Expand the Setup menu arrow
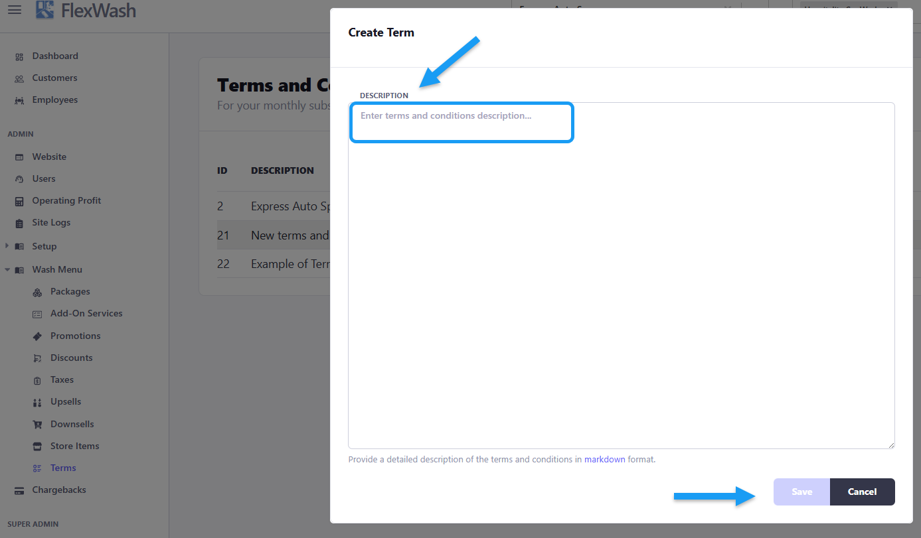 (x=7, y=246)
